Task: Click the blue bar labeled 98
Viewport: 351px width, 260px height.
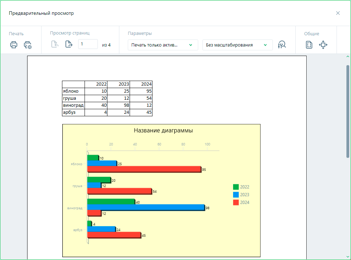Action: 146,208
